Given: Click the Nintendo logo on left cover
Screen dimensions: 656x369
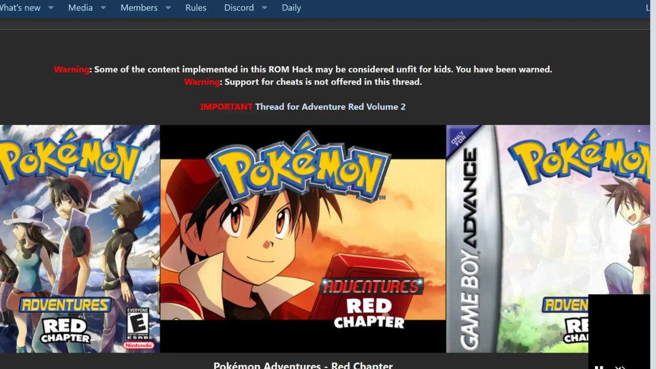Looking at the screenshot, I should 138,346.
